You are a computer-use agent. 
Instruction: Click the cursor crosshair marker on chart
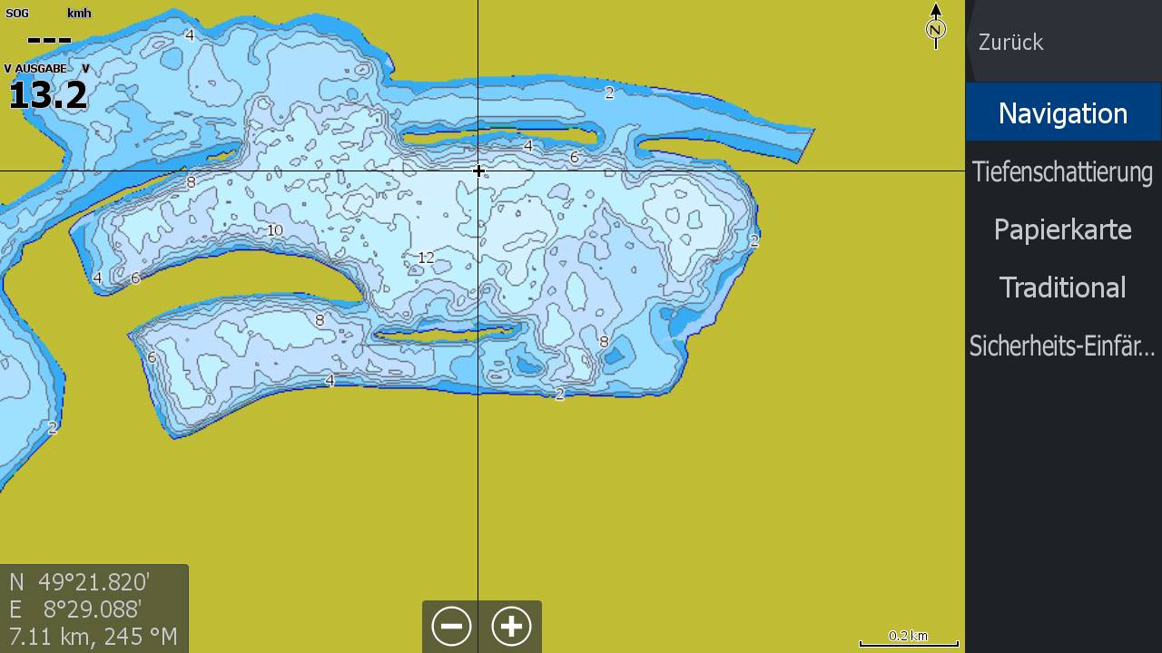tap(478, 171)
